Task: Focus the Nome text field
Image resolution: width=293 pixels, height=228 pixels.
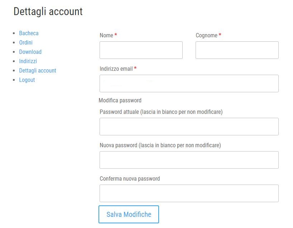Action: point(141,50)
